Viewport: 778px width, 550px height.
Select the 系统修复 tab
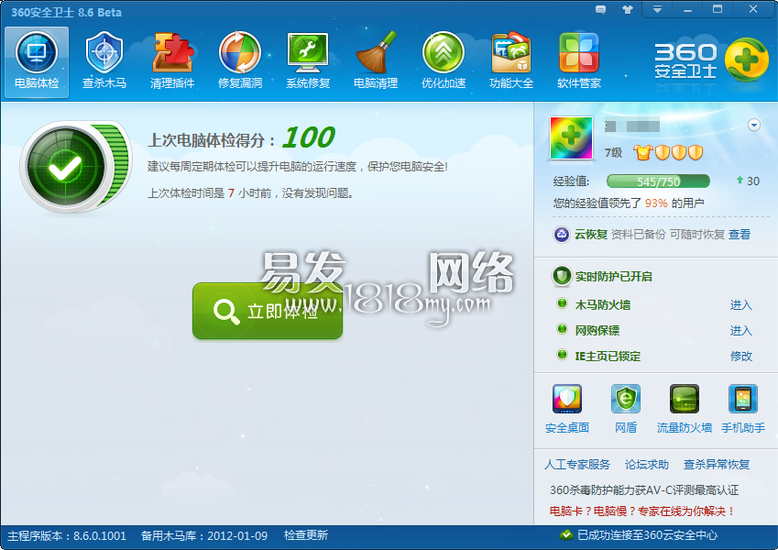pos(308,62)
